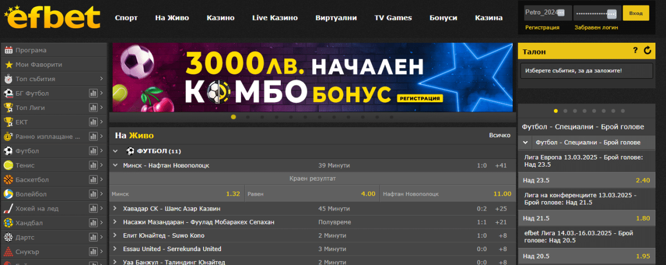Viewport: 666px width, 265px height.
Task: Open statistics chart icon for Хандбал
Action: tap(93, 223)
